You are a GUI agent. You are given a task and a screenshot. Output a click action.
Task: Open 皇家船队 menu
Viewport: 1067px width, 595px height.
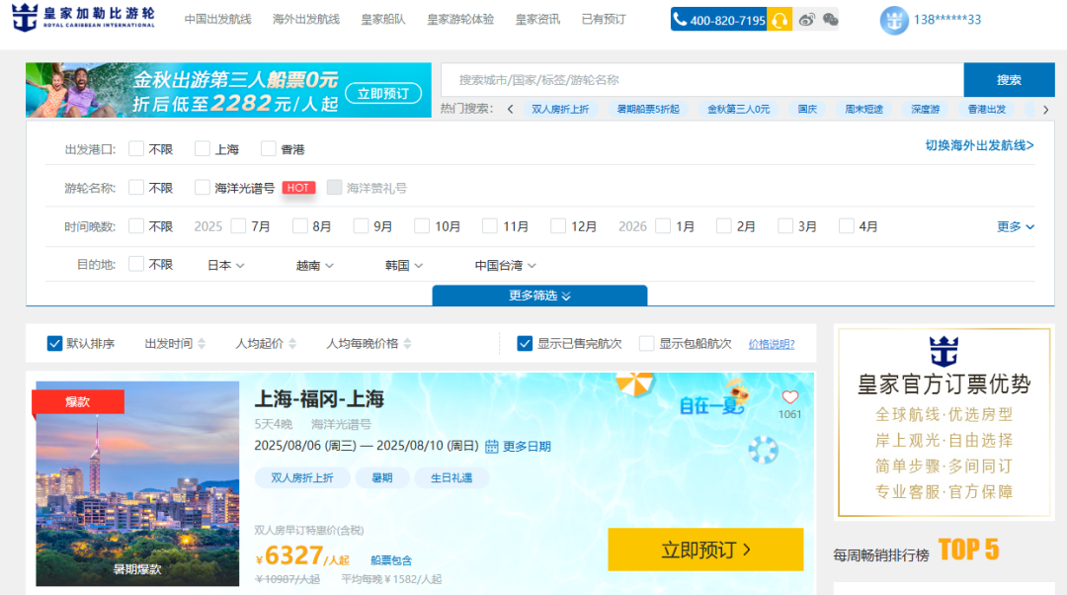[383, 19]
